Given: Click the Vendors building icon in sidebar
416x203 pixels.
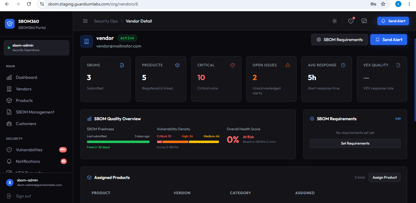Looking at the screenshot, I should coord(9,89).
